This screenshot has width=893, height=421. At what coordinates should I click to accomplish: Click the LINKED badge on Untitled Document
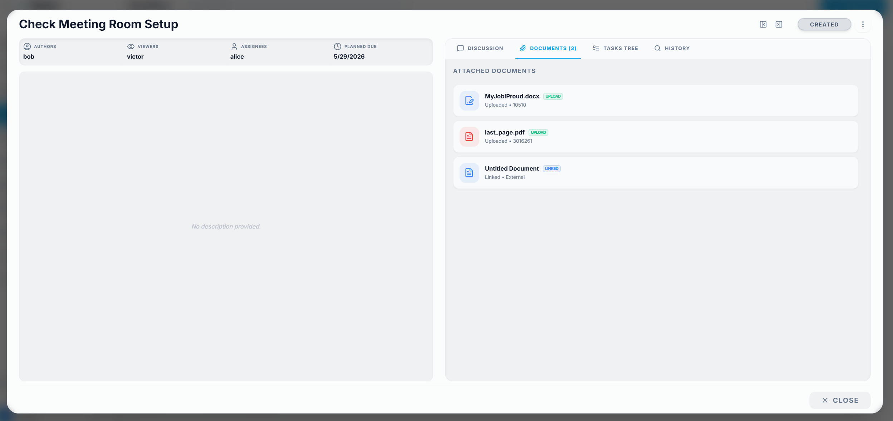552,168
